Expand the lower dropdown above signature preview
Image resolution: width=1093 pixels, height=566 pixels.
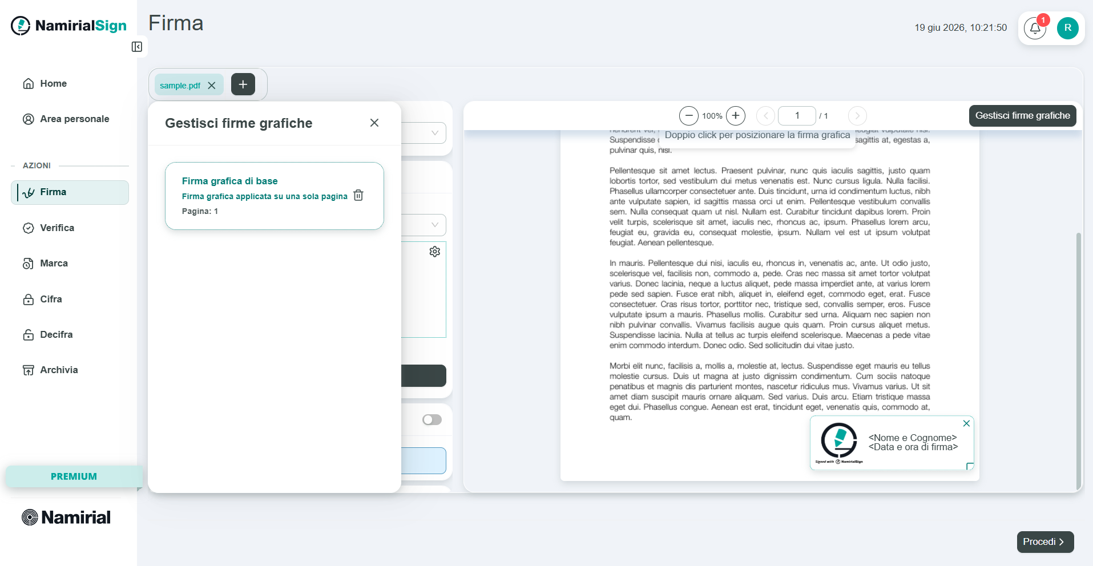pyautogui.click(x=424, y=225)
